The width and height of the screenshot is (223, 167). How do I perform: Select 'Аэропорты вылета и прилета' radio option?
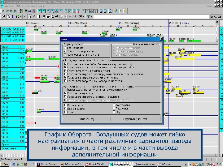[65, 54]
